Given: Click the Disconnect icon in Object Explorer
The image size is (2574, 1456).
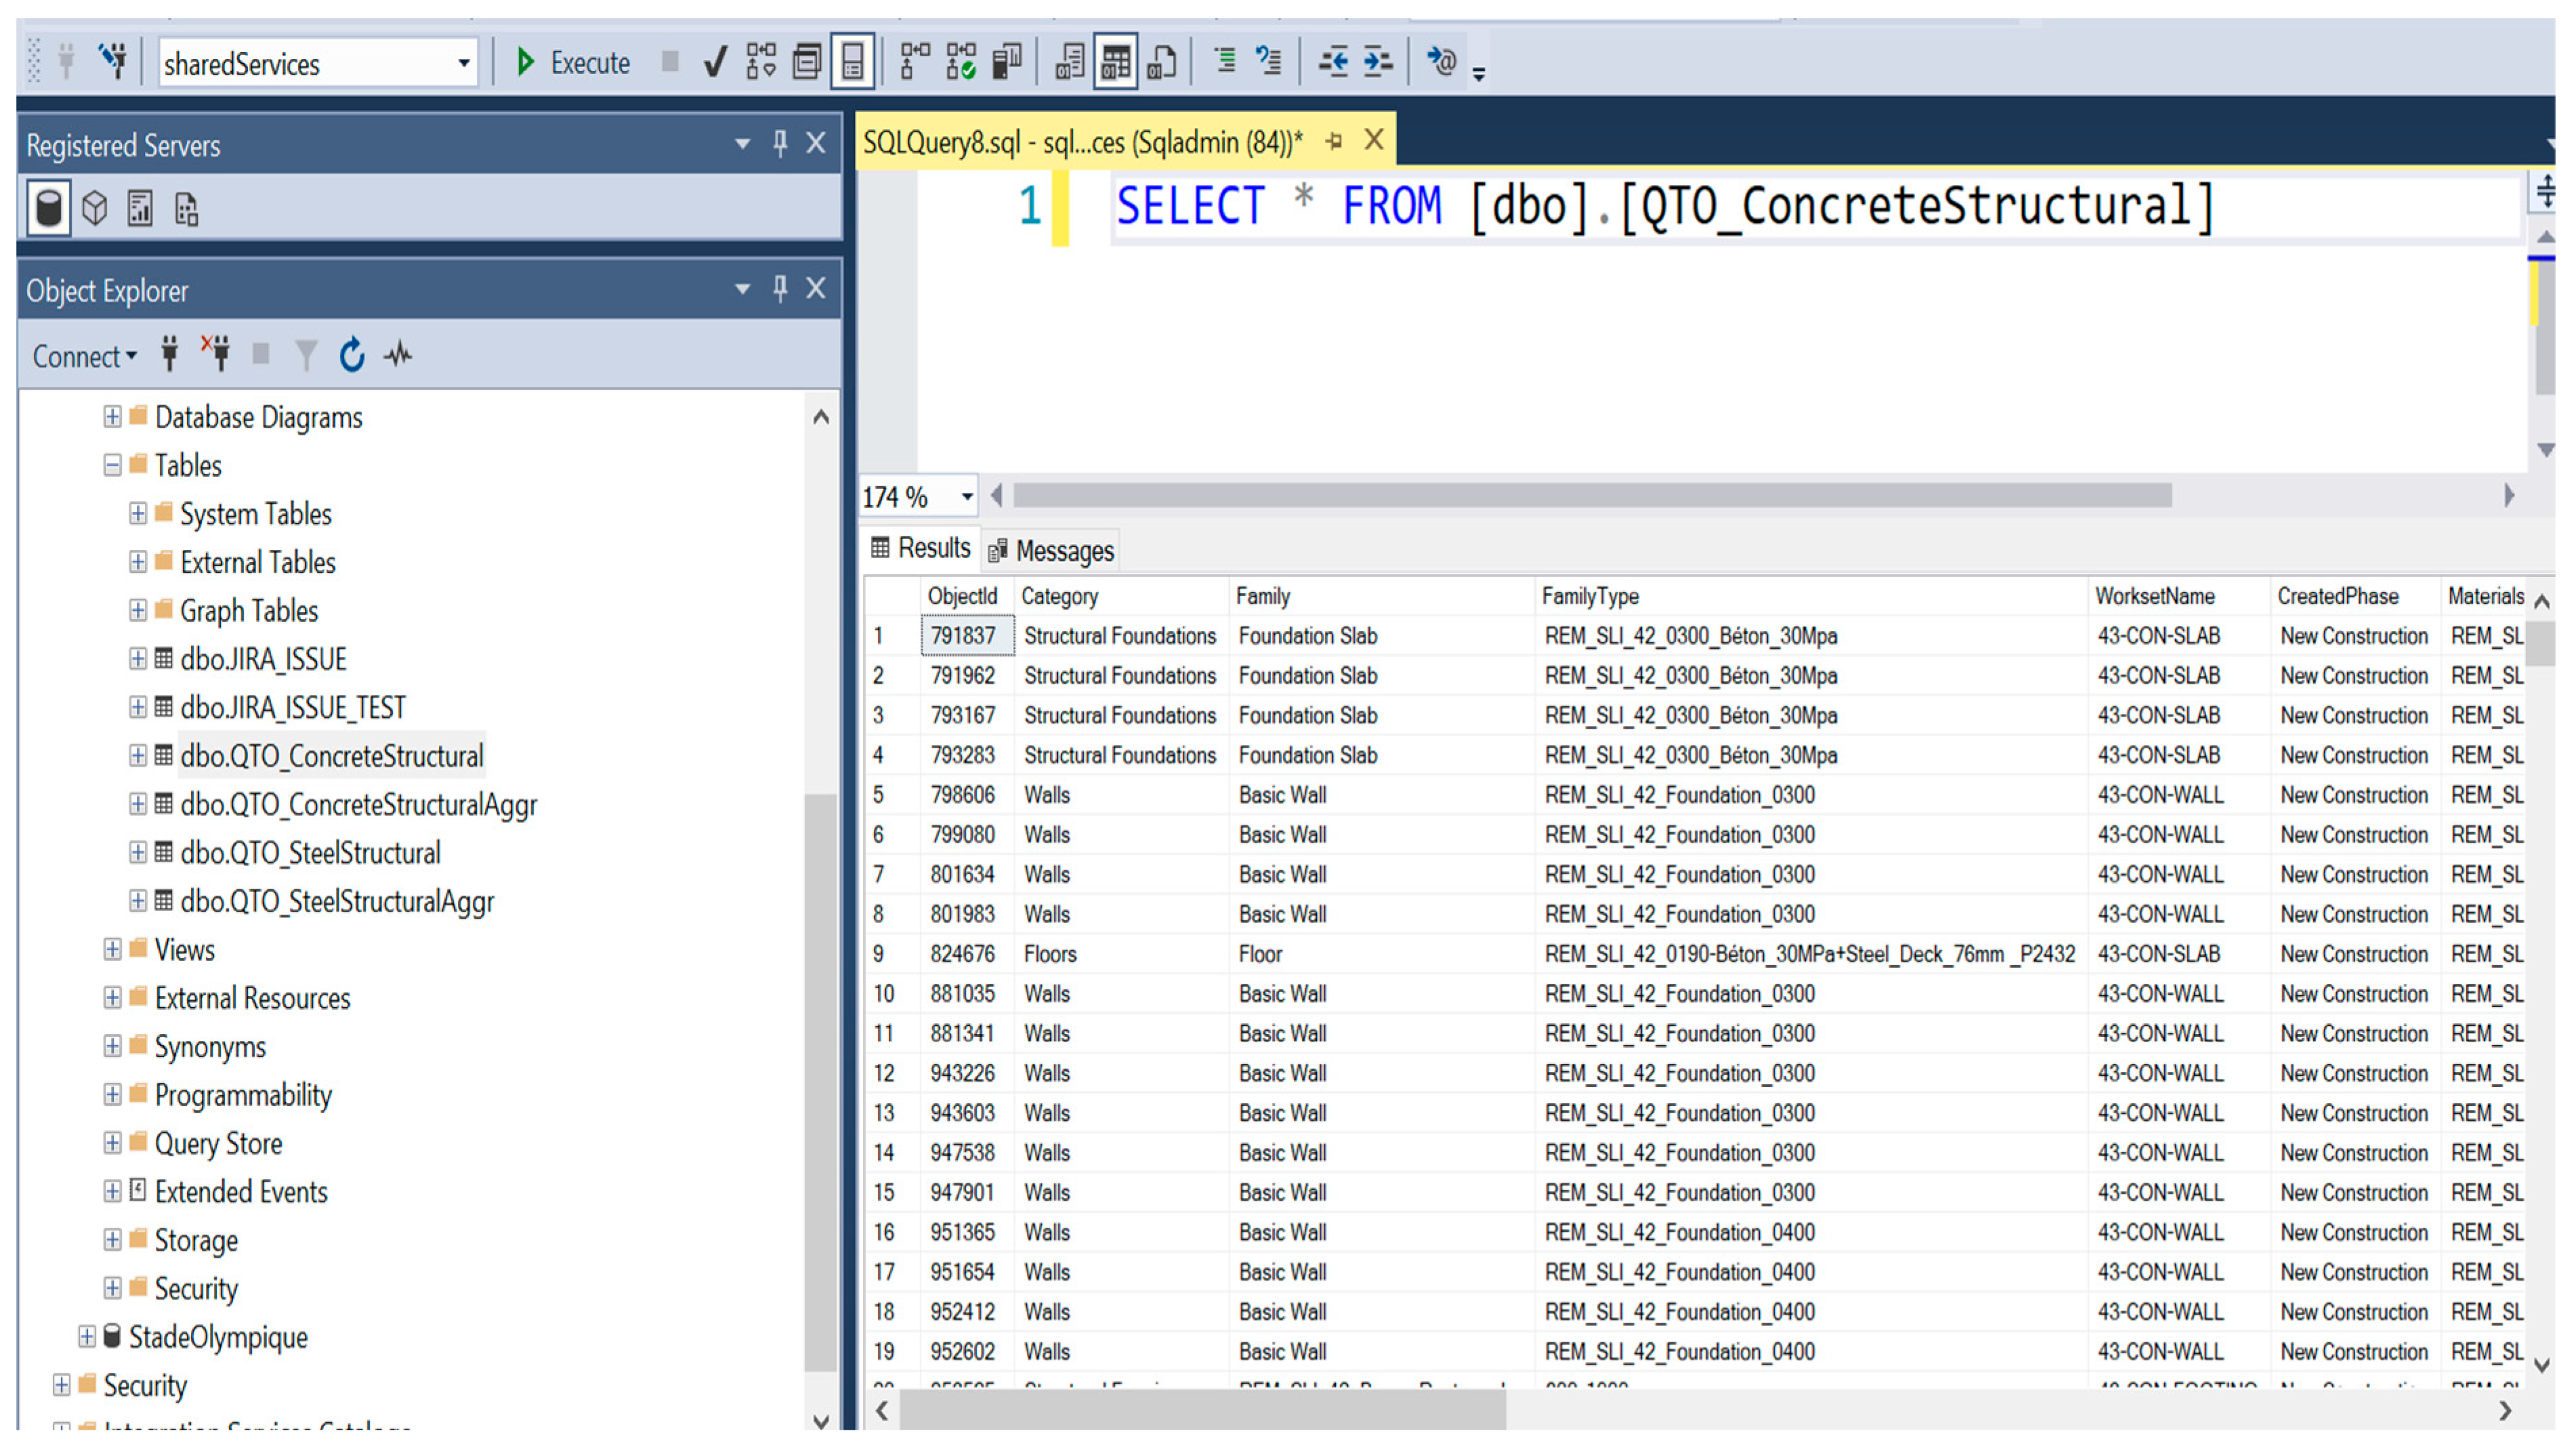Looking at the screenshot, I should 216,354.
